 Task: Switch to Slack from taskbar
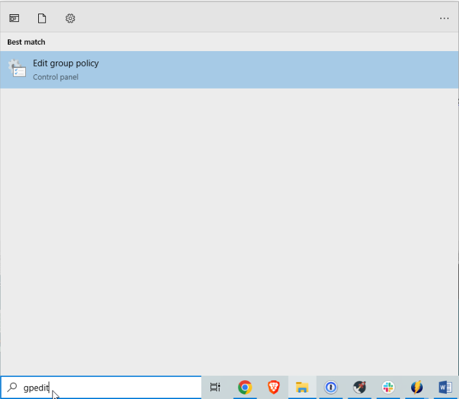[388, 387]
